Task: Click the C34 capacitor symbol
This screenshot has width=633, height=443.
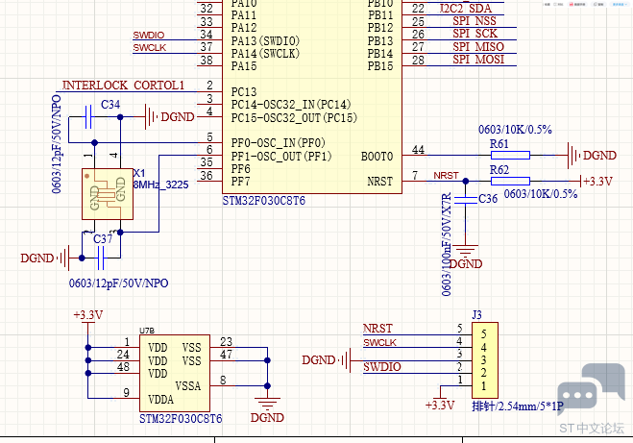Action: point(90,118)
